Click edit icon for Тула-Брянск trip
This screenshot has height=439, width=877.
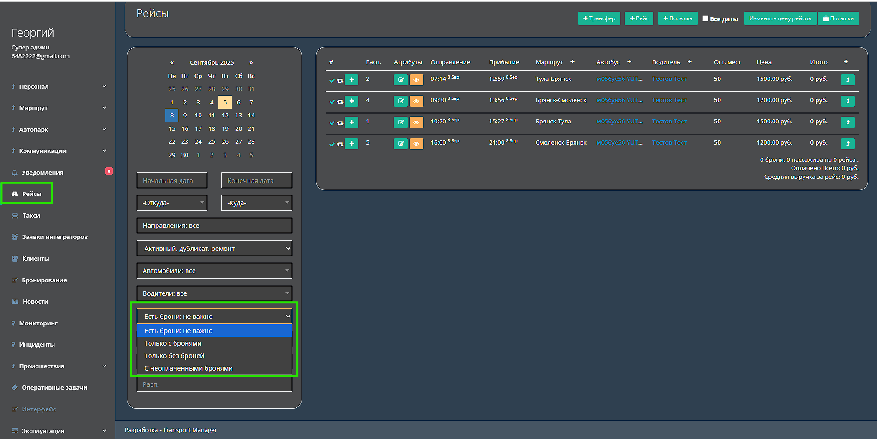pyautogui.click(x=400, y=80)
